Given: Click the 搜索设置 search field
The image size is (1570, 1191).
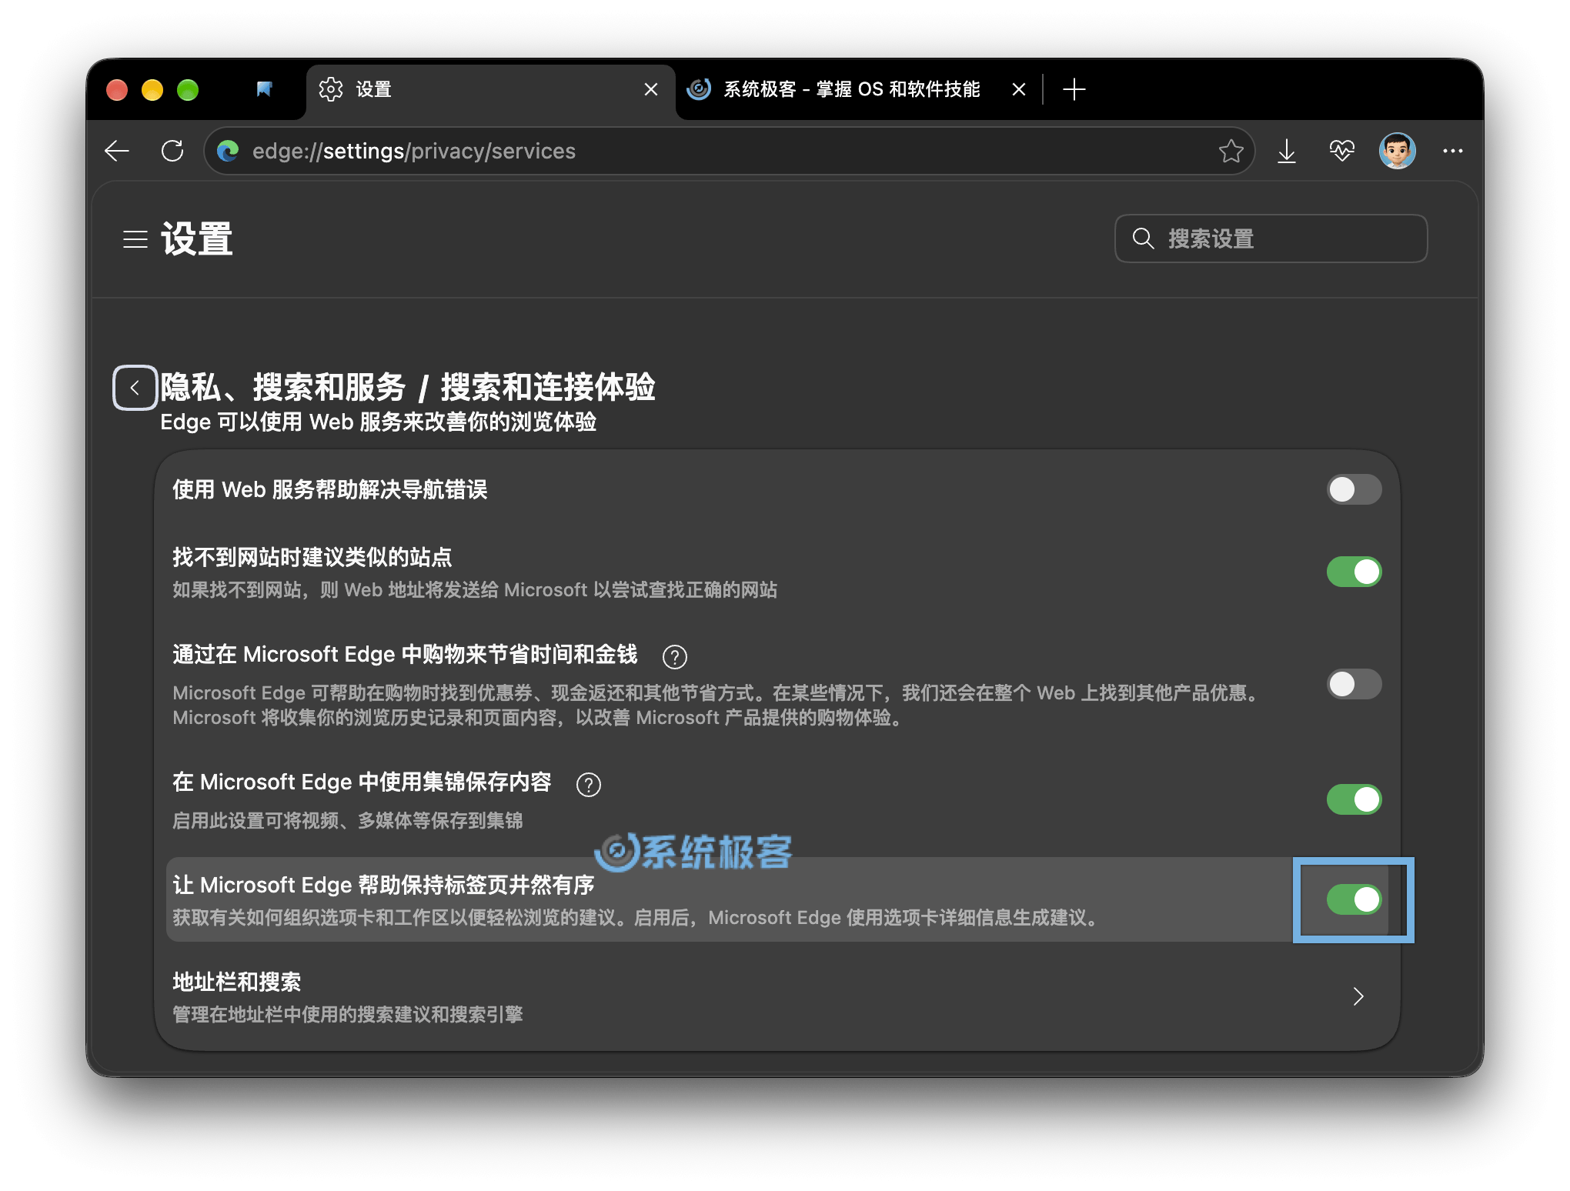Looking at the screenshot, I should (1271, 239).
